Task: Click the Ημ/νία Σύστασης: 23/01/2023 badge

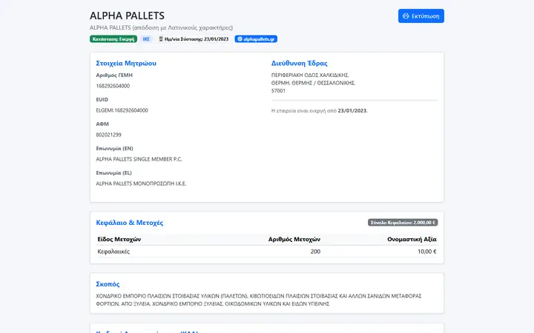Action: click(x=194, y=39)
